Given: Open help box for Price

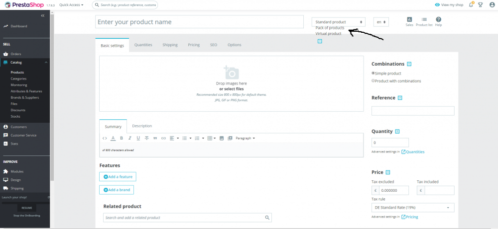Looking at the screenshot, I should pos(388,172).
